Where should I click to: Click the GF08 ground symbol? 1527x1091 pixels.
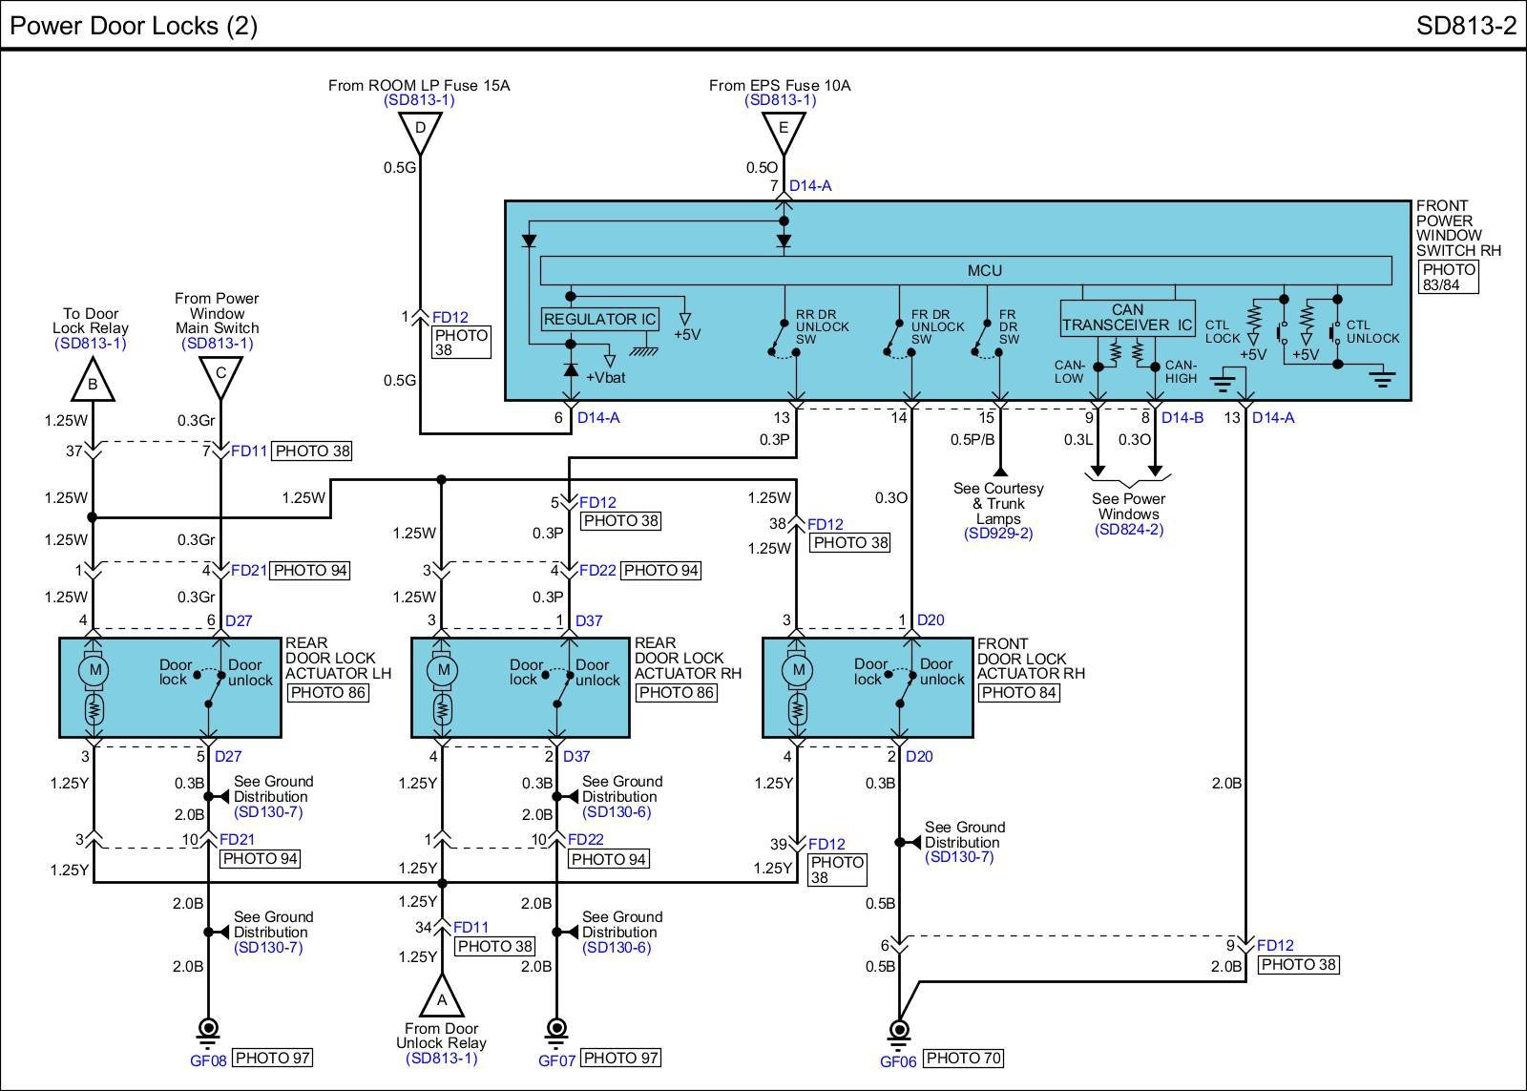208,1031
